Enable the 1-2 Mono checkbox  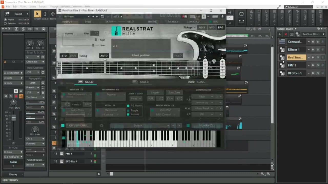[128, 106]
